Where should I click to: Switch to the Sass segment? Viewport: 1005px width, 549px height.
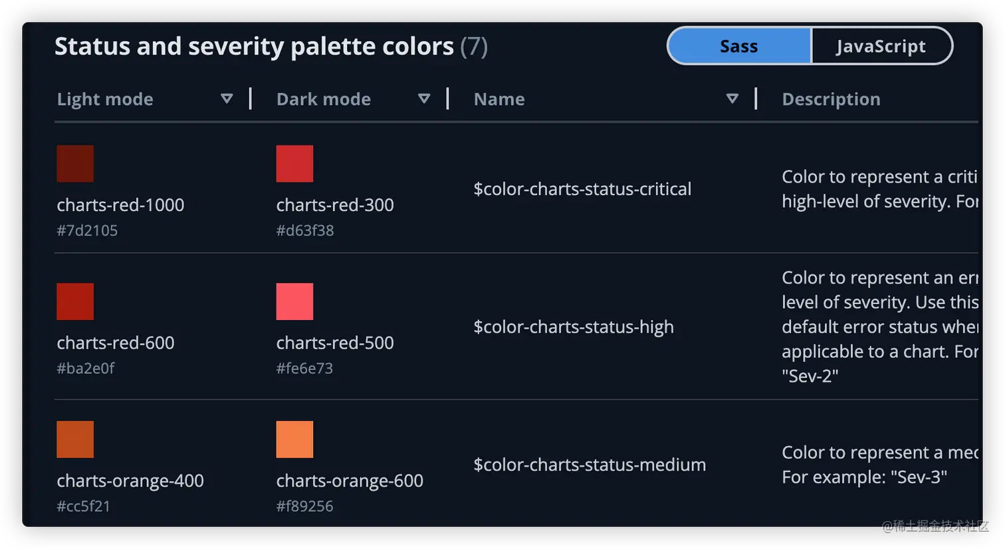pos(738,46)
